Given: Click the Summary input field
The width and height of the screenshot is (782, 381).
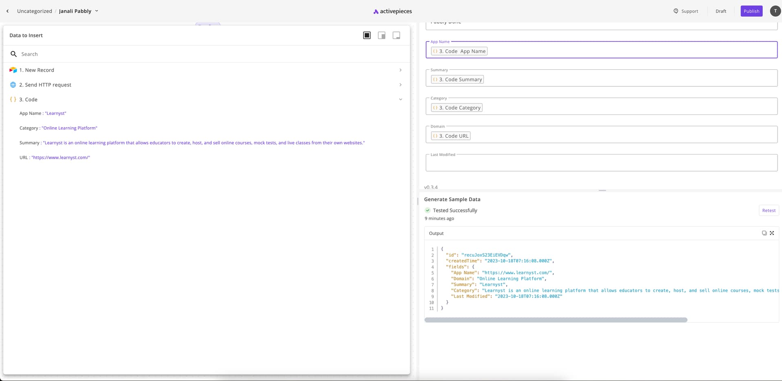Looking at the screenshot, I should point(601,78).
